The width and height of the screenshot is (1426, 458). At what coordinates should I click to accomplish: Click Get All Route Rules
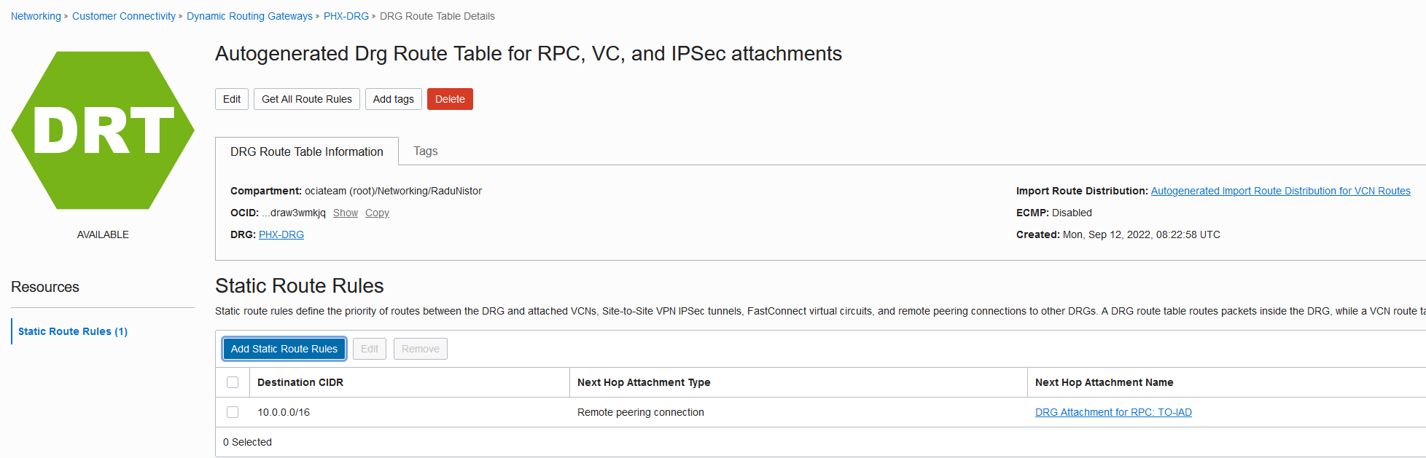click(x=307, y=99)
